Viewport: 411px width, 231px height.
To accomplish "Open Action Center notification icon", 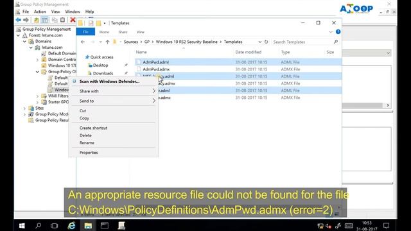I will click(x=386, y=225).
